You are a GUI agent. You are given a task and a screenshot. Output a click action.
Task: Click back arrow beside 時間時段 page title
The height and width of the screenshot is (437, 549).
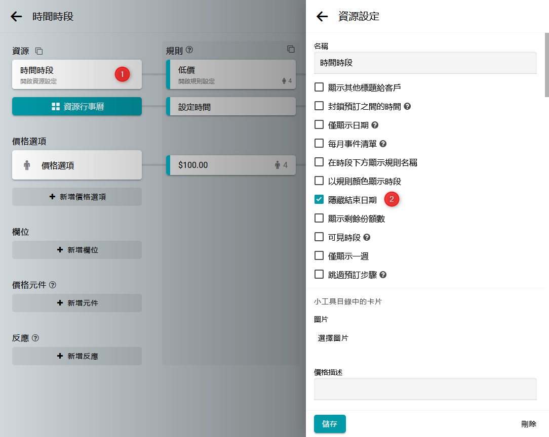point(16,17)
